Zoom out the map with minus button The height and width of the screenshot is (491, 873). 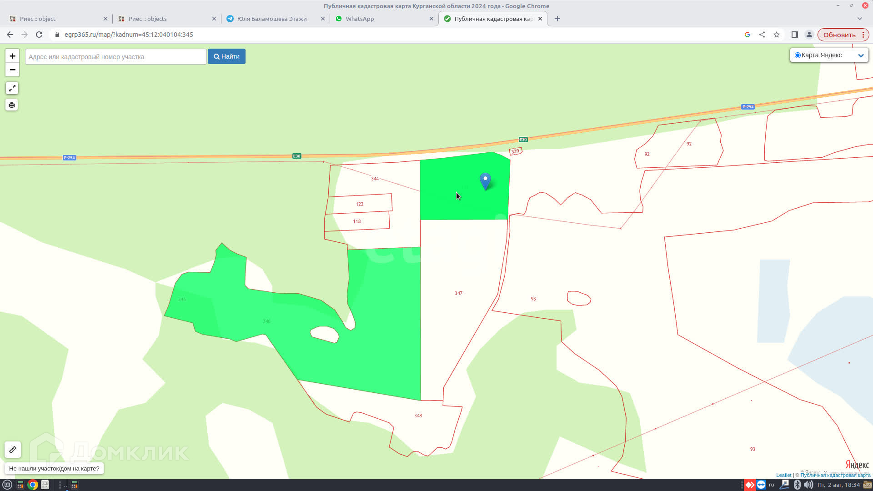(12, 70)
